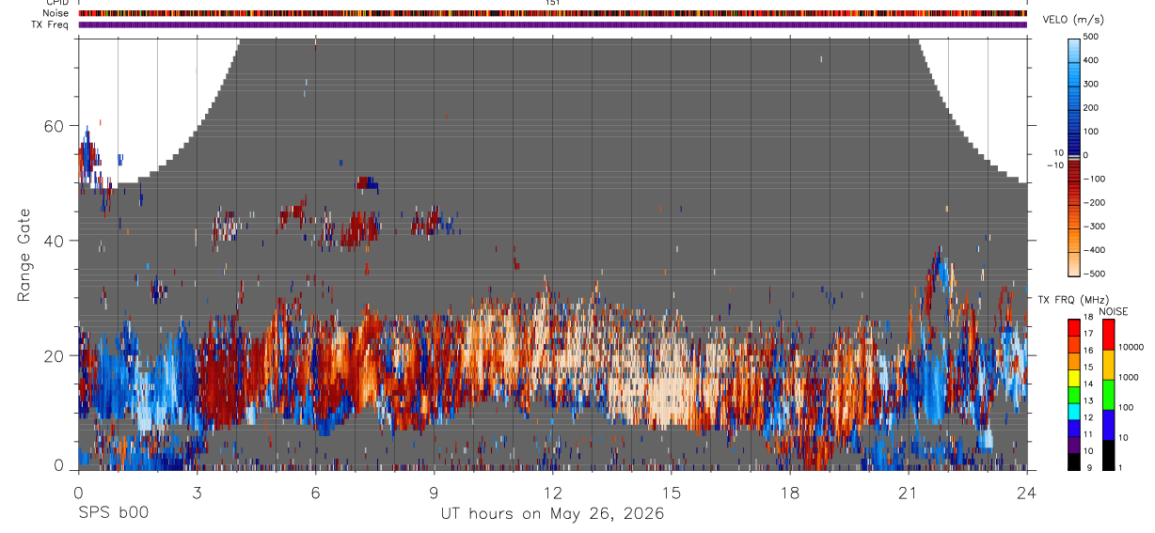Image resolution: width=1155 pixels, height=533 pixels.
Task: Click the yellow 1000 noise legend swatch
Action: (1108, 365)
